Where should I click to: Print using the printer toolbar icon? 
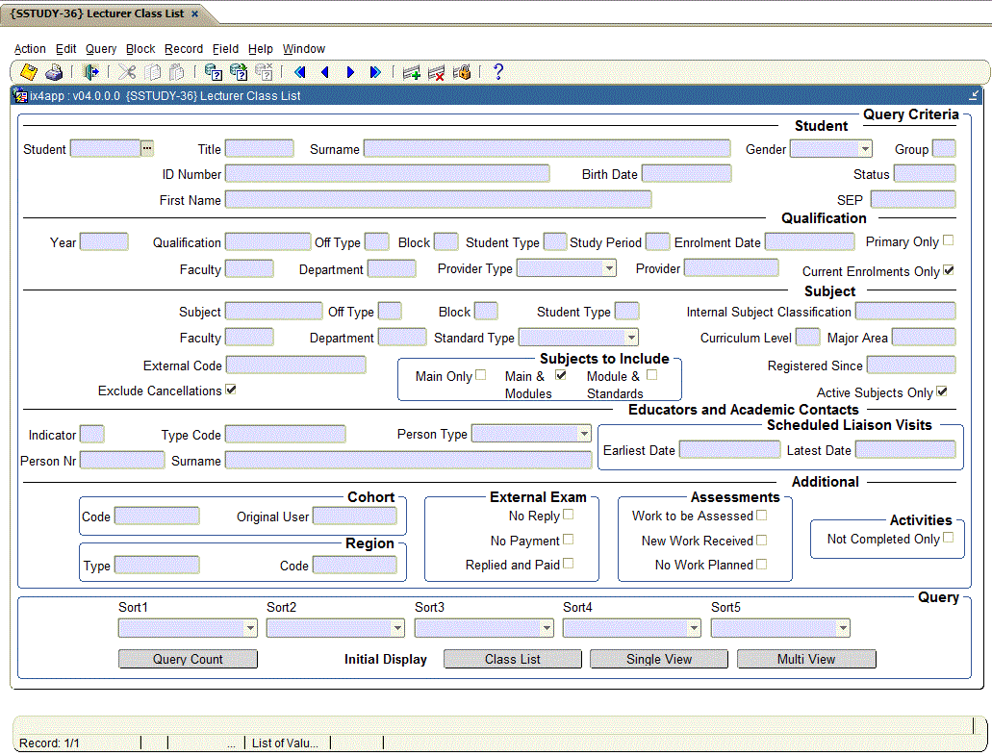[x=55, y=72]
